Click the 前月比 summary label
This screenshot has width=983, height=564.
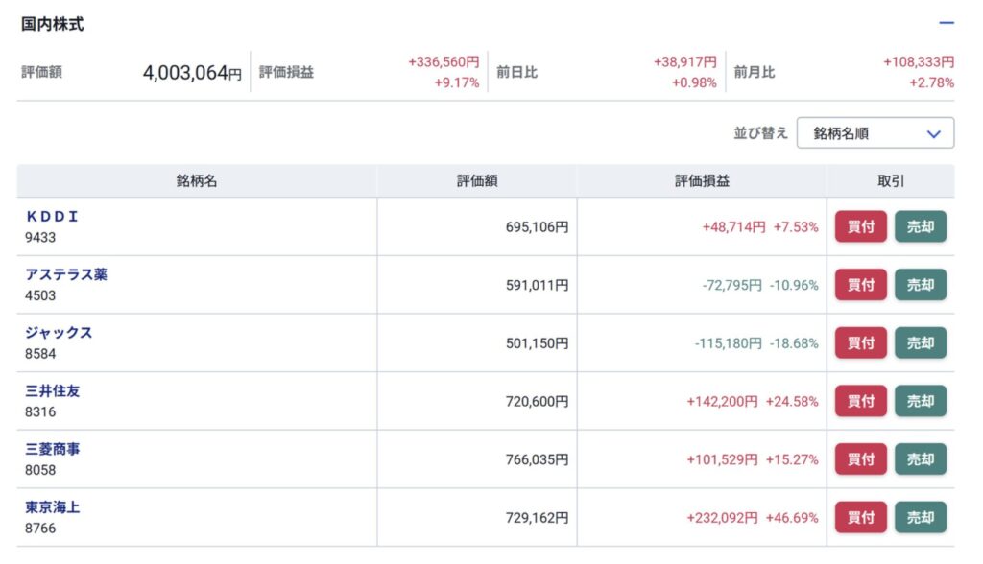[755, 73]
